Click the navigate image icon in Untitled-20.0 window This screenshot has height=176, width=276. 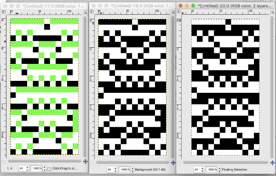point(273,163)
